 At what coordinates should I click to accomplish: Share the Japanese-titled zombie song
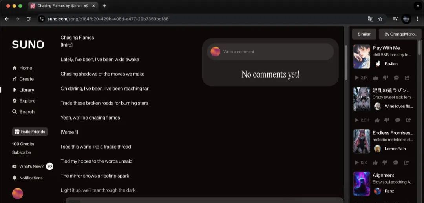pyautogui.click(x=408, y=120)
